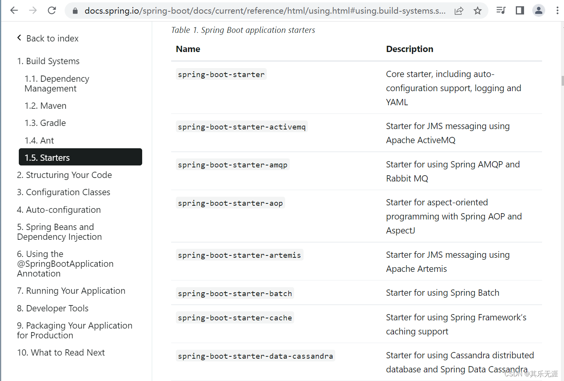Click the Starter for using Spring Batch text
564x381 pixels.
click(443, 293)
